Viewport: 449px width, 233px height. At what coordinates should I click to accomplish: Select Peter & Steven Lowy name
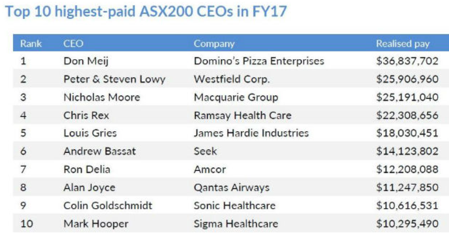coord(114,79)
